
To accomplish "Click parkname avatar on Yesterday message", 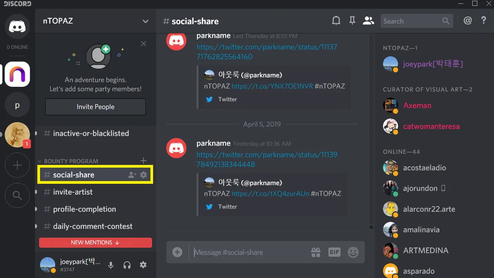I will coord(176,147).
